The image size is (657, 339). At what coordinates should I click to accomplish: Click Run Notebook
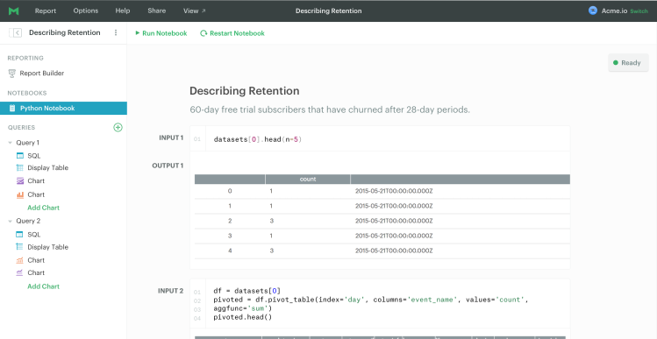pos(161,33)
